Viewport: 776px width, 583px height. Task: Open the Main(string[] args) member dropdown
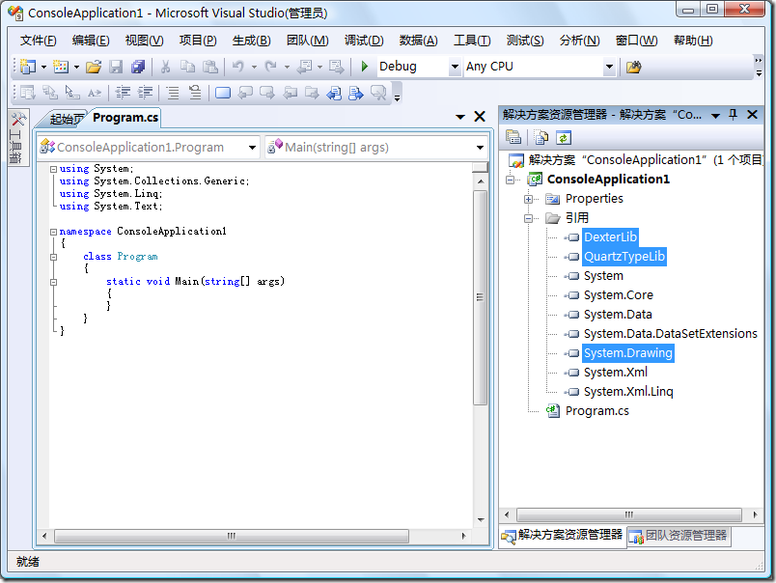(x=480, y=147)
